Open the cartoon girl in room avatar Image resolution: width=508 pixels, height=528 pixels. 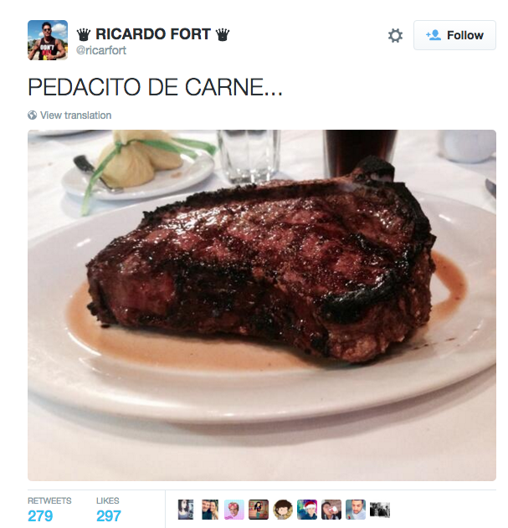(x=259, y=509)
